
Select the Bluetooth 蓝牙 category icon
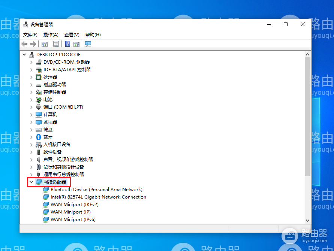[x=39, y=137]
